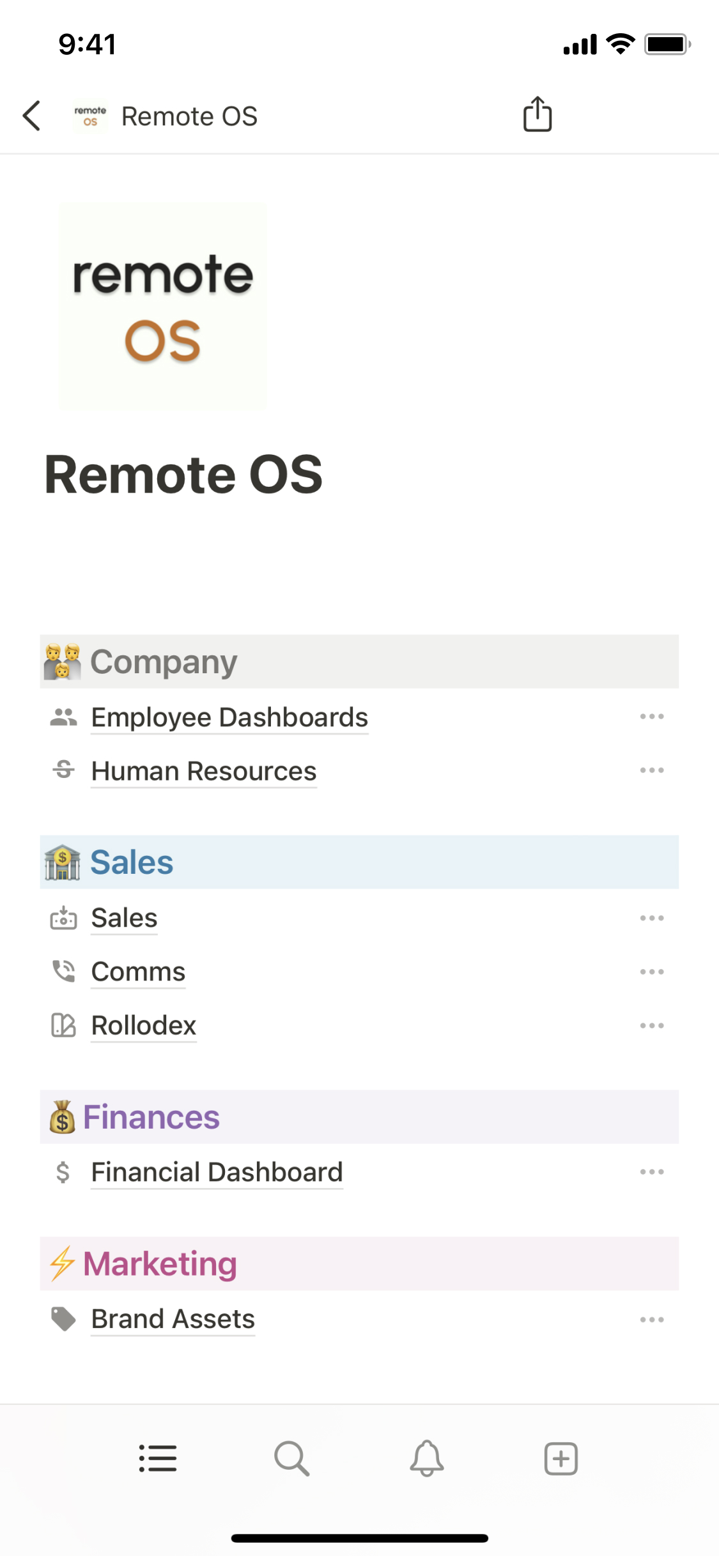
Task: Open the Brand Assets page
Action: pyautogui.click(x=173, y=1319)
